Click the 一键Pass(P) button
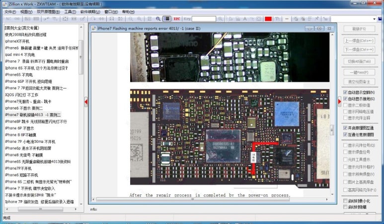 359,72
